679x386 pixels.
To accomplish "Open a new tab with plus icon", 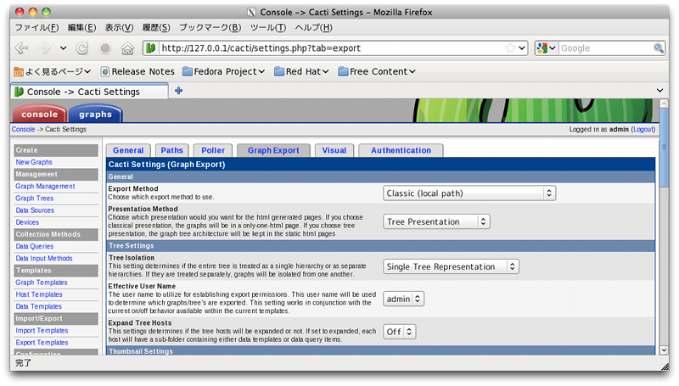I will tap(178, 91).
